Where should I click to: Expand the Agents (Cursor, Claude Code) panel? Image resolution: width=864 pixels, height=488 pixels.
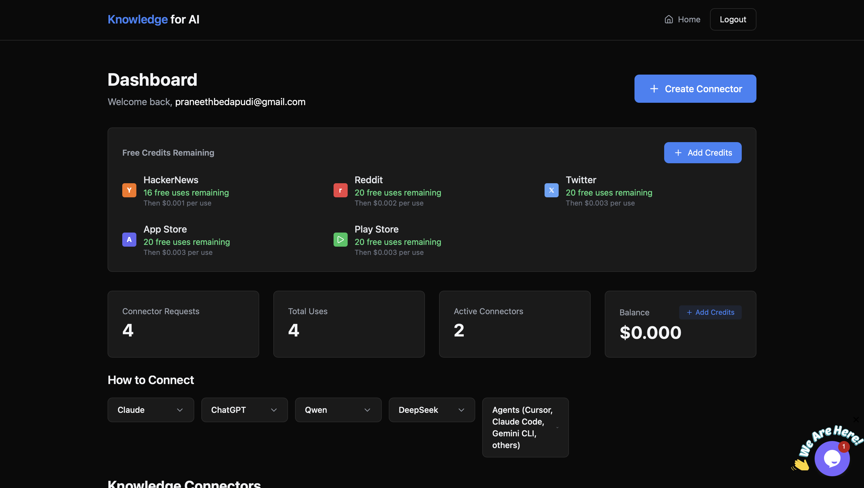525,427
